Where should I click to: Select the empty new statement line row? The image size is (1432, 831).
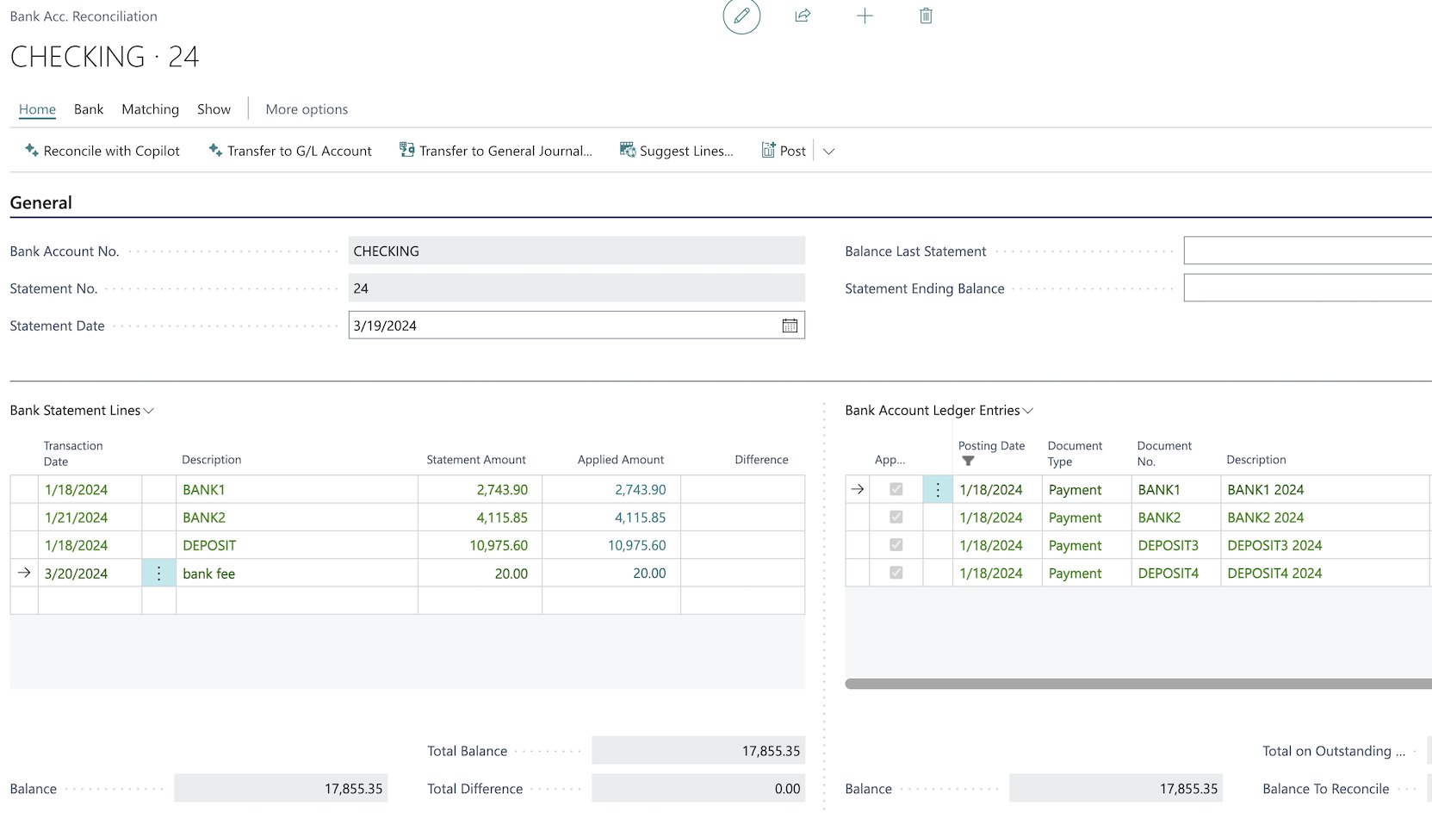pos(407,601)
